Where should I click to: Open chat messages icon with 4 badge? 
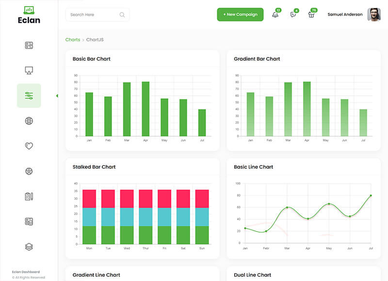293,15
